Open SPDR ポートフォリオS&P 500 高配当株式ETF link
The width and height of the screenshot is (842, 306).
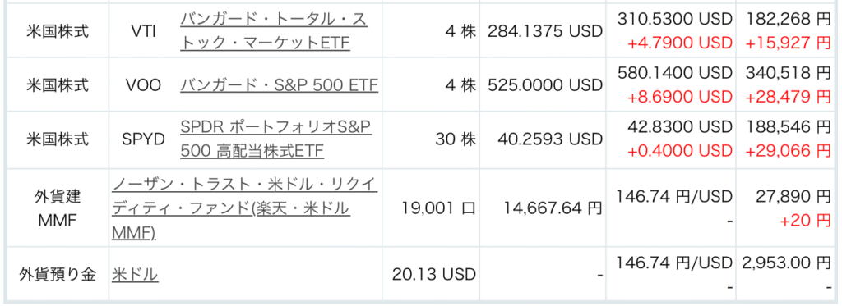[276, 139]
